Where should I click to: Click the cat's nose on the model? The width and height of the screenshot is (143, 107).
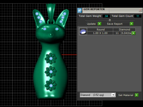coord(51,34)
